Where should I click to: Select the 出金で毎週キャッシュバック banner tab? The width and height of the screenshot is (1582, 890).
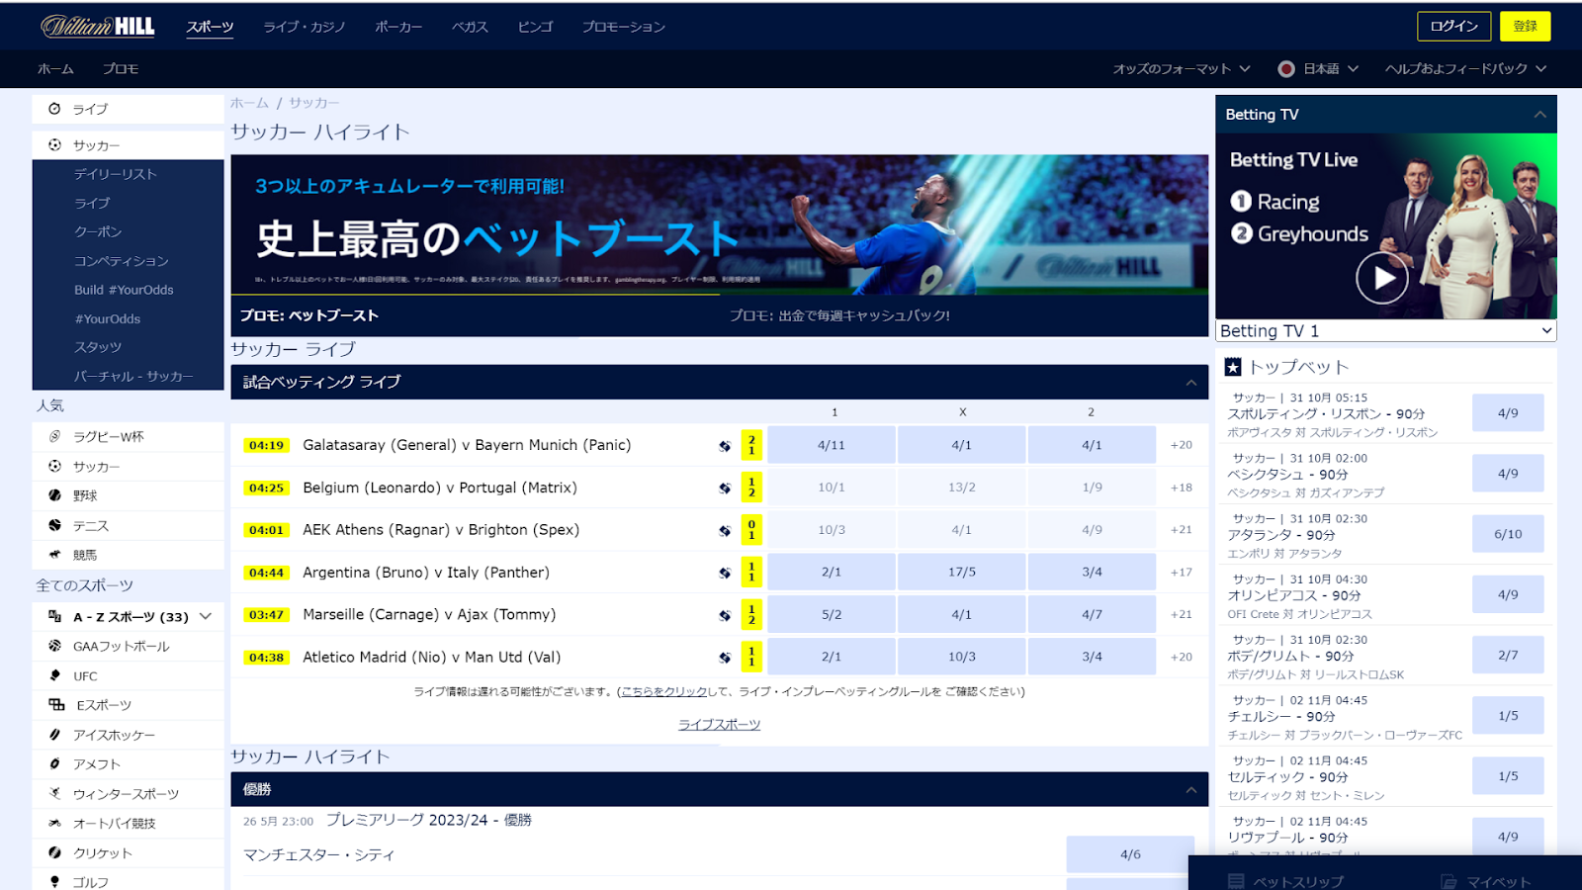pos(839,315)
